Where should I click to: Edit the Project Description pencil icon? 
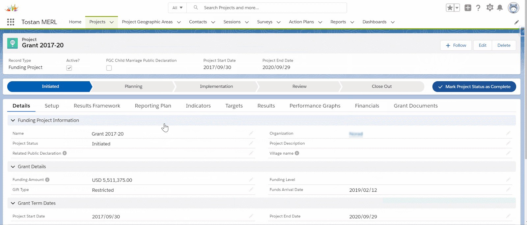[508, 143]
